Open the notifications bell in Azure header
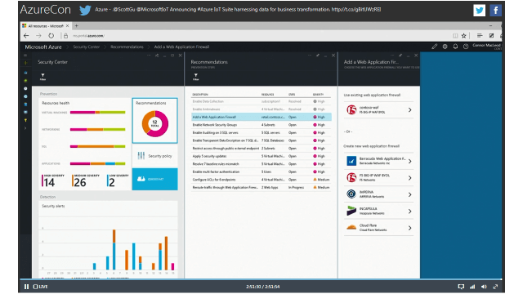523x294 pixels. click(x=455, y=47)
